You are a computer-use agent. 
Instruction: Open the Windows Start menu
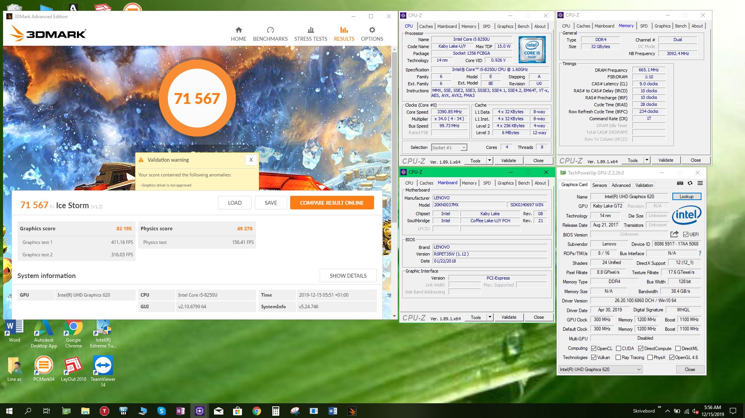click(x=9, y=411)
